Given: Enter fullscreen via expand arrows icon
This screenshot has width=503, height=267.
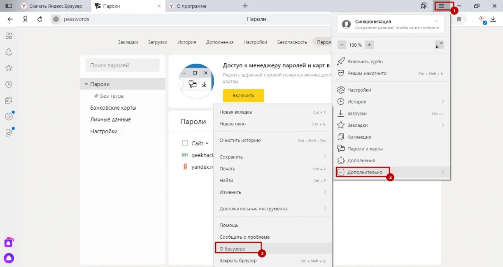Looking at the screenshot, I should click(x=439, y=45).
